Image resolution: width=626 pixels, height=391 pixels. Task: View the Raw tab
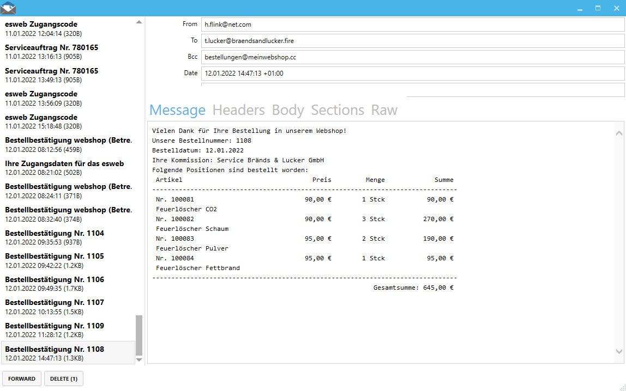pos(384,110)
